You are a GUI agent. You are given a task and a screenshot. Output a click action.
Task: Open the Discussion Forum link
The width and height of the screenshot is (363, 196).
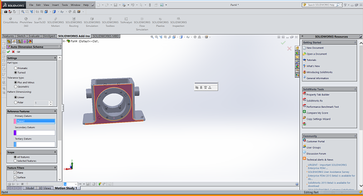coord(316,154)
